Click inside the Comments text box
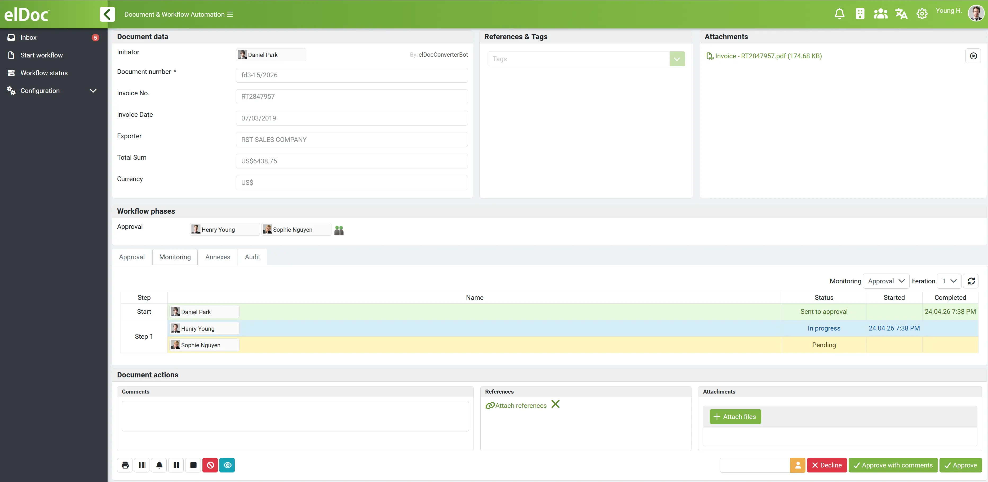988x482 pixels. click(295, 416)
